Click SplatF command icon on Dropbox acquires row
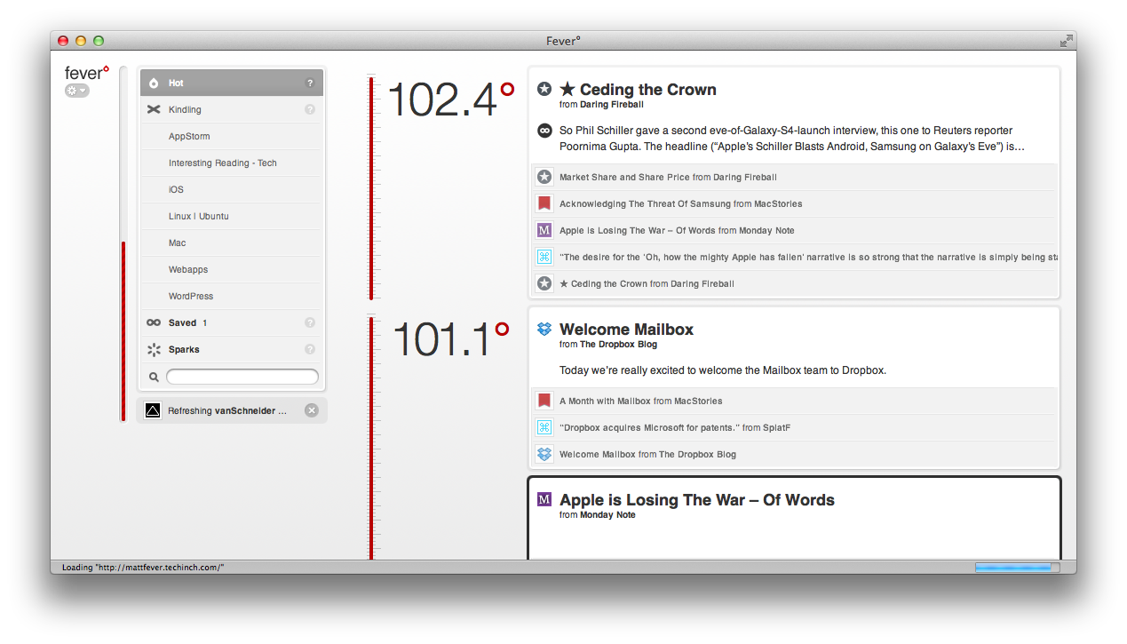 point(544,427)
